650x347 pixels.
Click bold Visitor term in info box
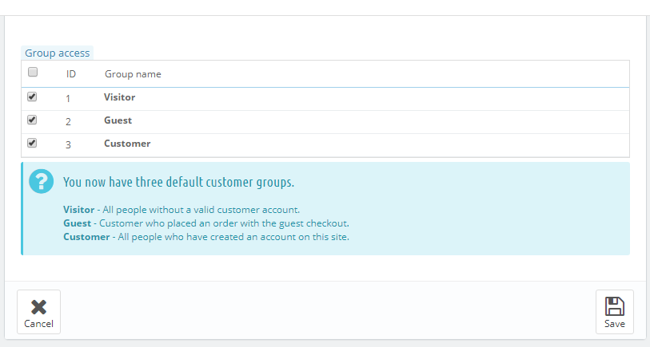tap(79, 210)
